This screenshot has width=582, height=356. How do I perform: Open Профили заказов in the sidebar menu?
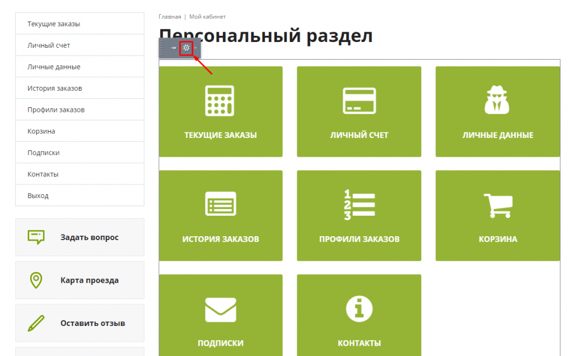coord(80,110)
